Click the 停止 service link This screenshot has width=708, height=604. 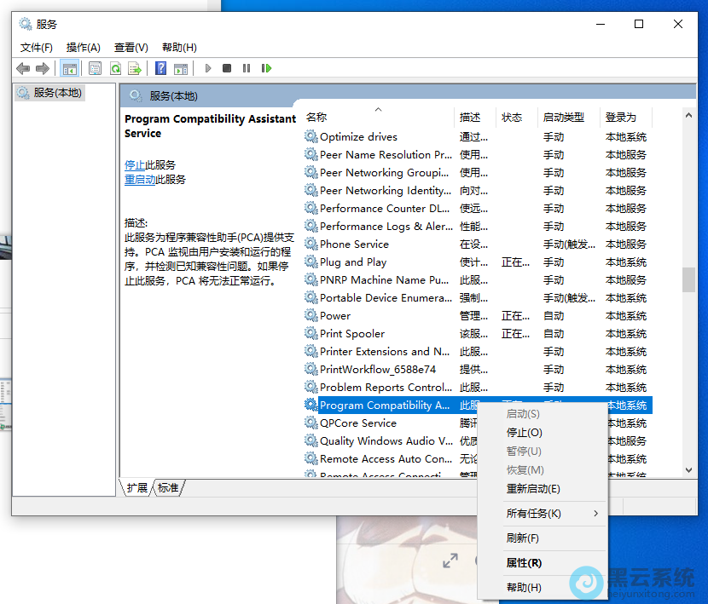pos(134,165)
